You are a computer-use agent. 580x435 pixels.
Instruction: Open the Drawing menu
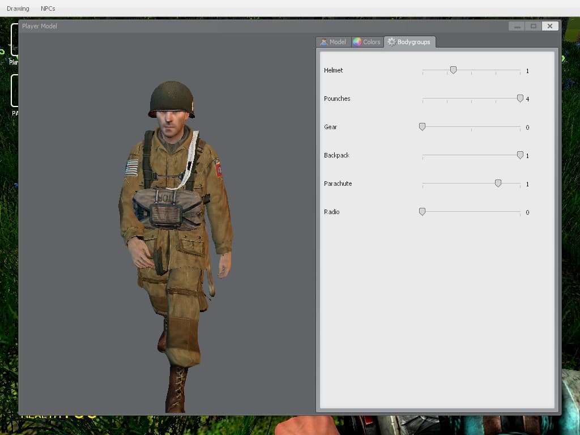pyautogui.click(x=18, y=8)
